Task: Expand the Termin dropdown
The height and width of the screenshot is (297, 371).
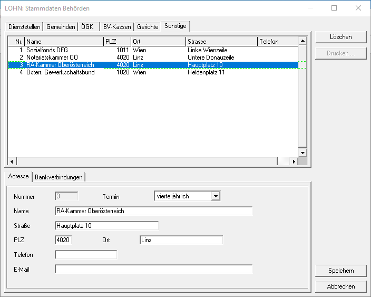Action: coord(215,196)
